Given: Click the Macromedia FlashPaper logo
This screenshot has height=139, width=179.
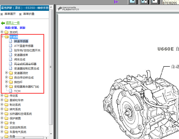Looking at the screenshot, I should click(68, 9).
